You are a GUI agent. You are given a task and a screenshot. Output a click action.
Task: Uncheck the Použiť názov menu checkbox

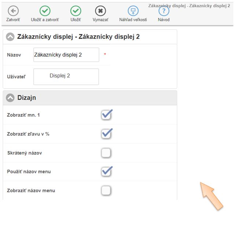tap(106, 172)
